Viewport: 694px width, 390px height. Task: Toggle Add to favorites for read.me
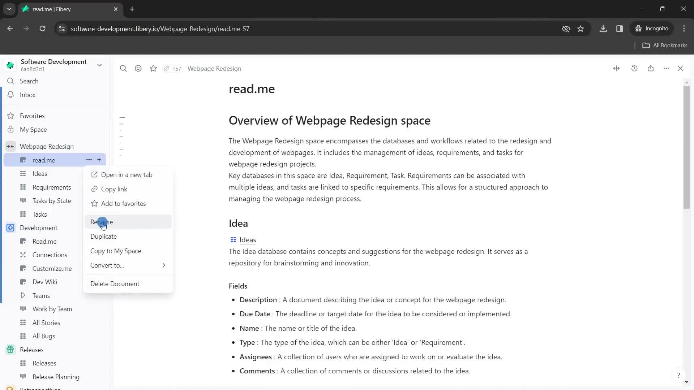click(x=124, y=203)
